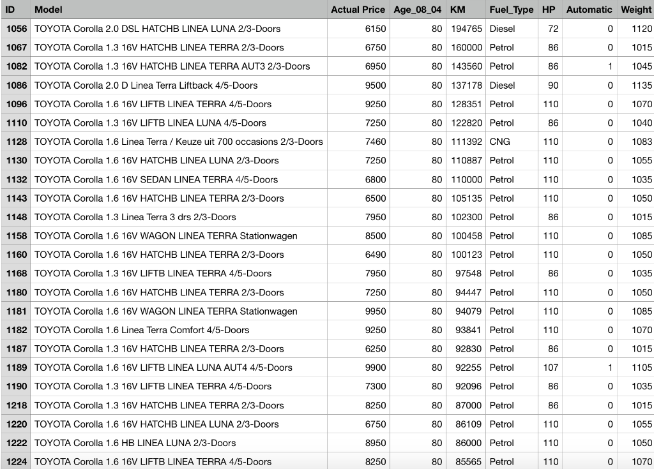The image size is (654, 469).
Task: Select row ID 1067
Action: 15,47
